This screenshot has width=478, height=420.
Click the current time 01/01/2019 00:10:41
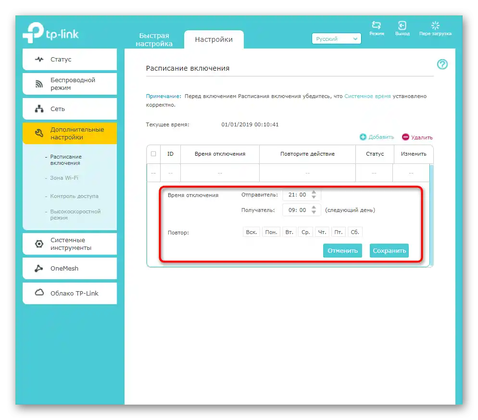tap(250, 124)
